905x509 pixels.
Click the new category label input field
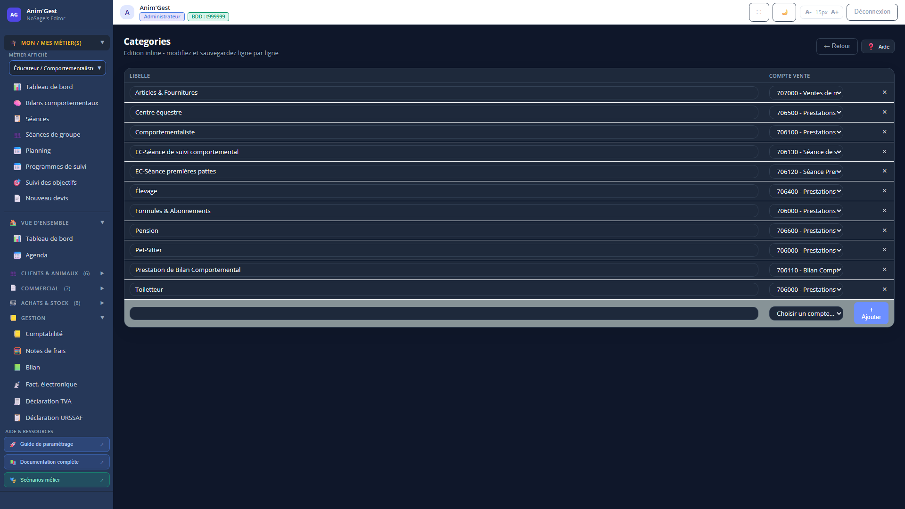(x=444, y=313)
